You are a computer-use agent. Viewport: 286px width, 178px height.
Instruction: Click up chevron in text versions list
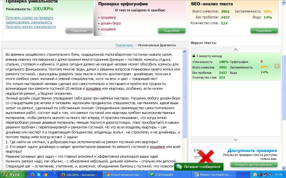pos(235,50)
